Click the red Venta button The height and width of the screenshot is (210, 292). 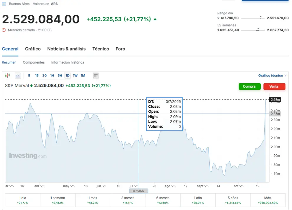pos(274,86)
